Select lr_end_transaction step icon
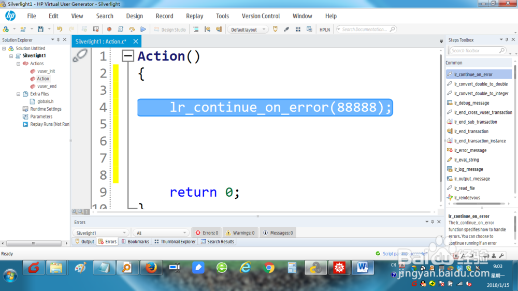Image resolution: width=518 pixels, height=291 pixels. [450, 131]
